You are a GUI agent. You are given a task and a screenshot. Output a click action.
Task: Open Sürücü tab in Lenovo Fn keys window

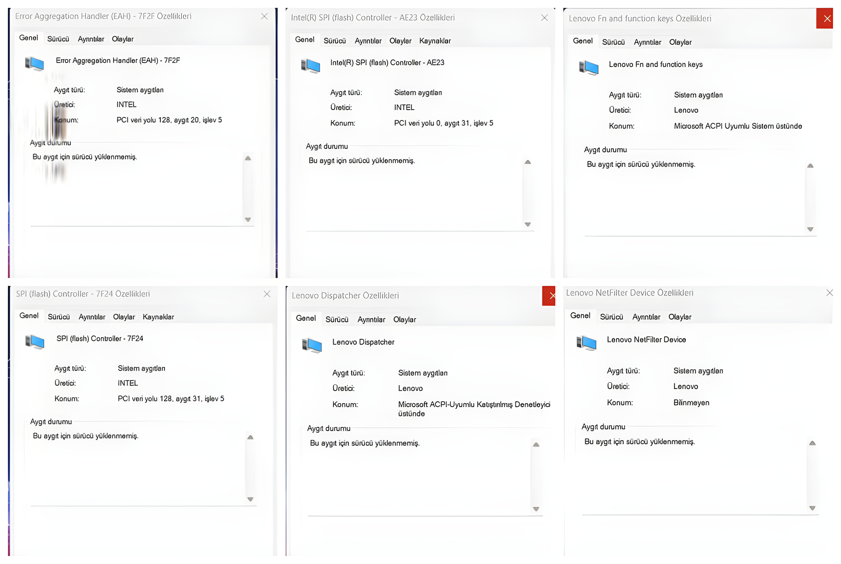[x=613, y=42]
